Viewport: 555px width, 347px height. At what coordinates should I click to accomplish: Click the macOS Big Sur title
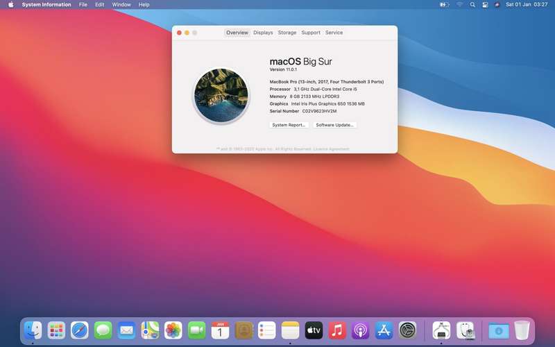point(301,62)
